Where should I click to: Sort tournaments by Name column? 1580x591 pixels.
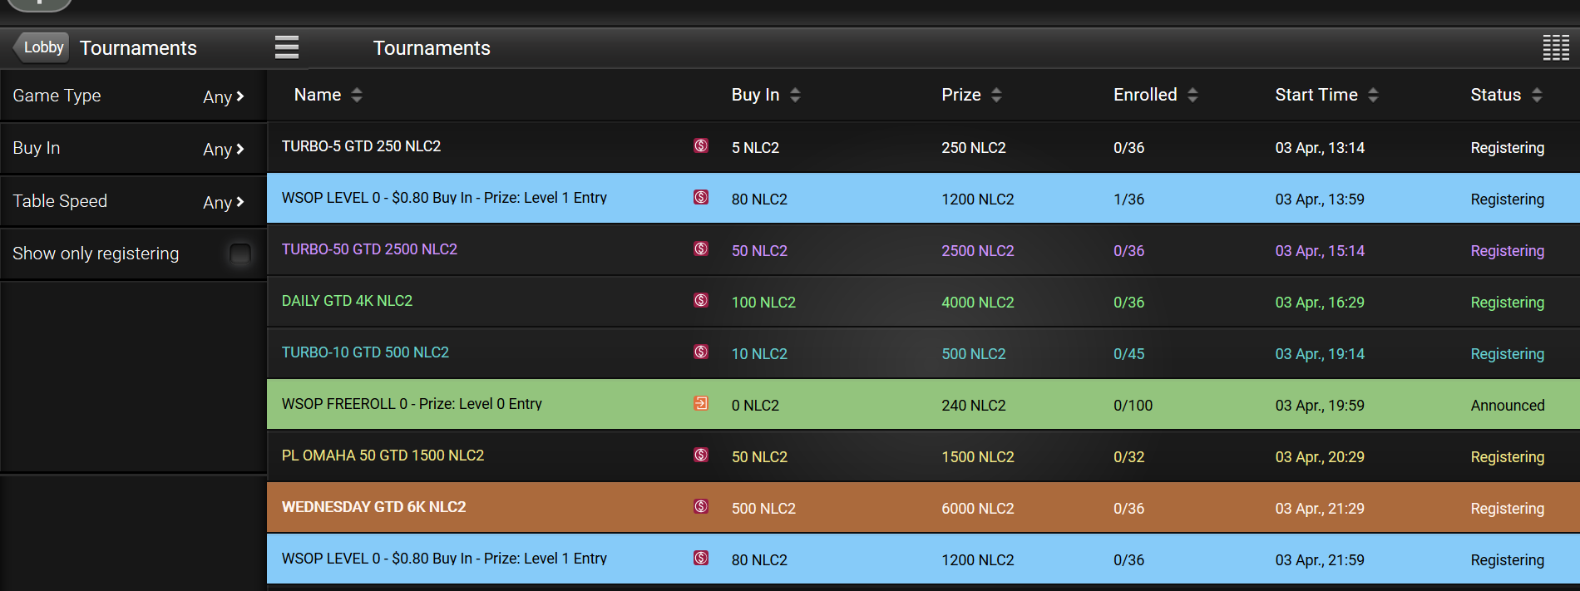click(x=328, y=95)
